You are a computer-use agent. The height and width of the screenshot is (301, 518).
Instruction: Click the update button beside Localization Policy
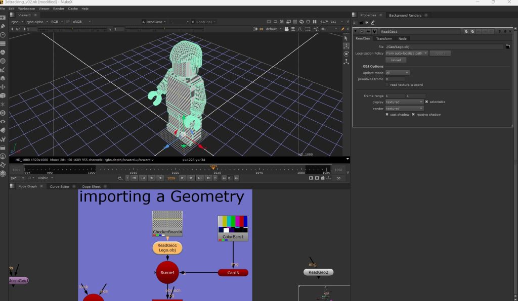click(x=440, y=54)
